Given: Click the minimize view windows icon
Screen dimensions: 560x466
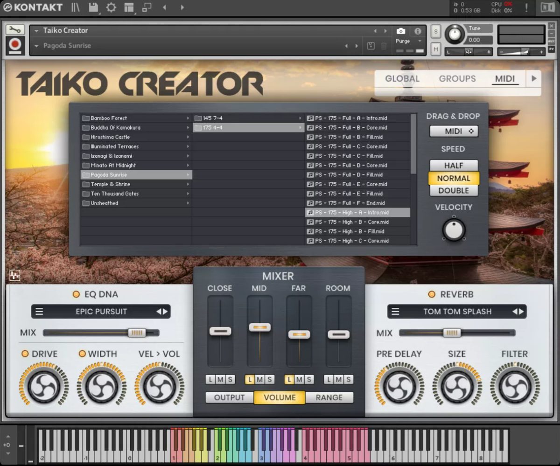Looking at the screenshot, I should click(147, 7).
